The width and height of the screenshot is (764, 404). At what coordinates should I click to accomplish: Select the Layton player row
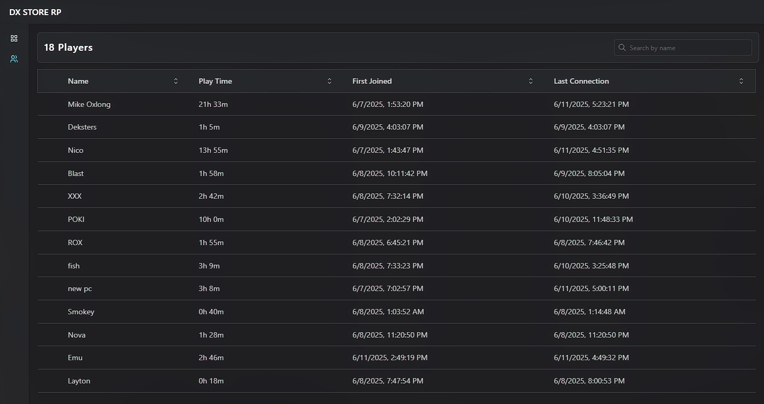(79, 381)
